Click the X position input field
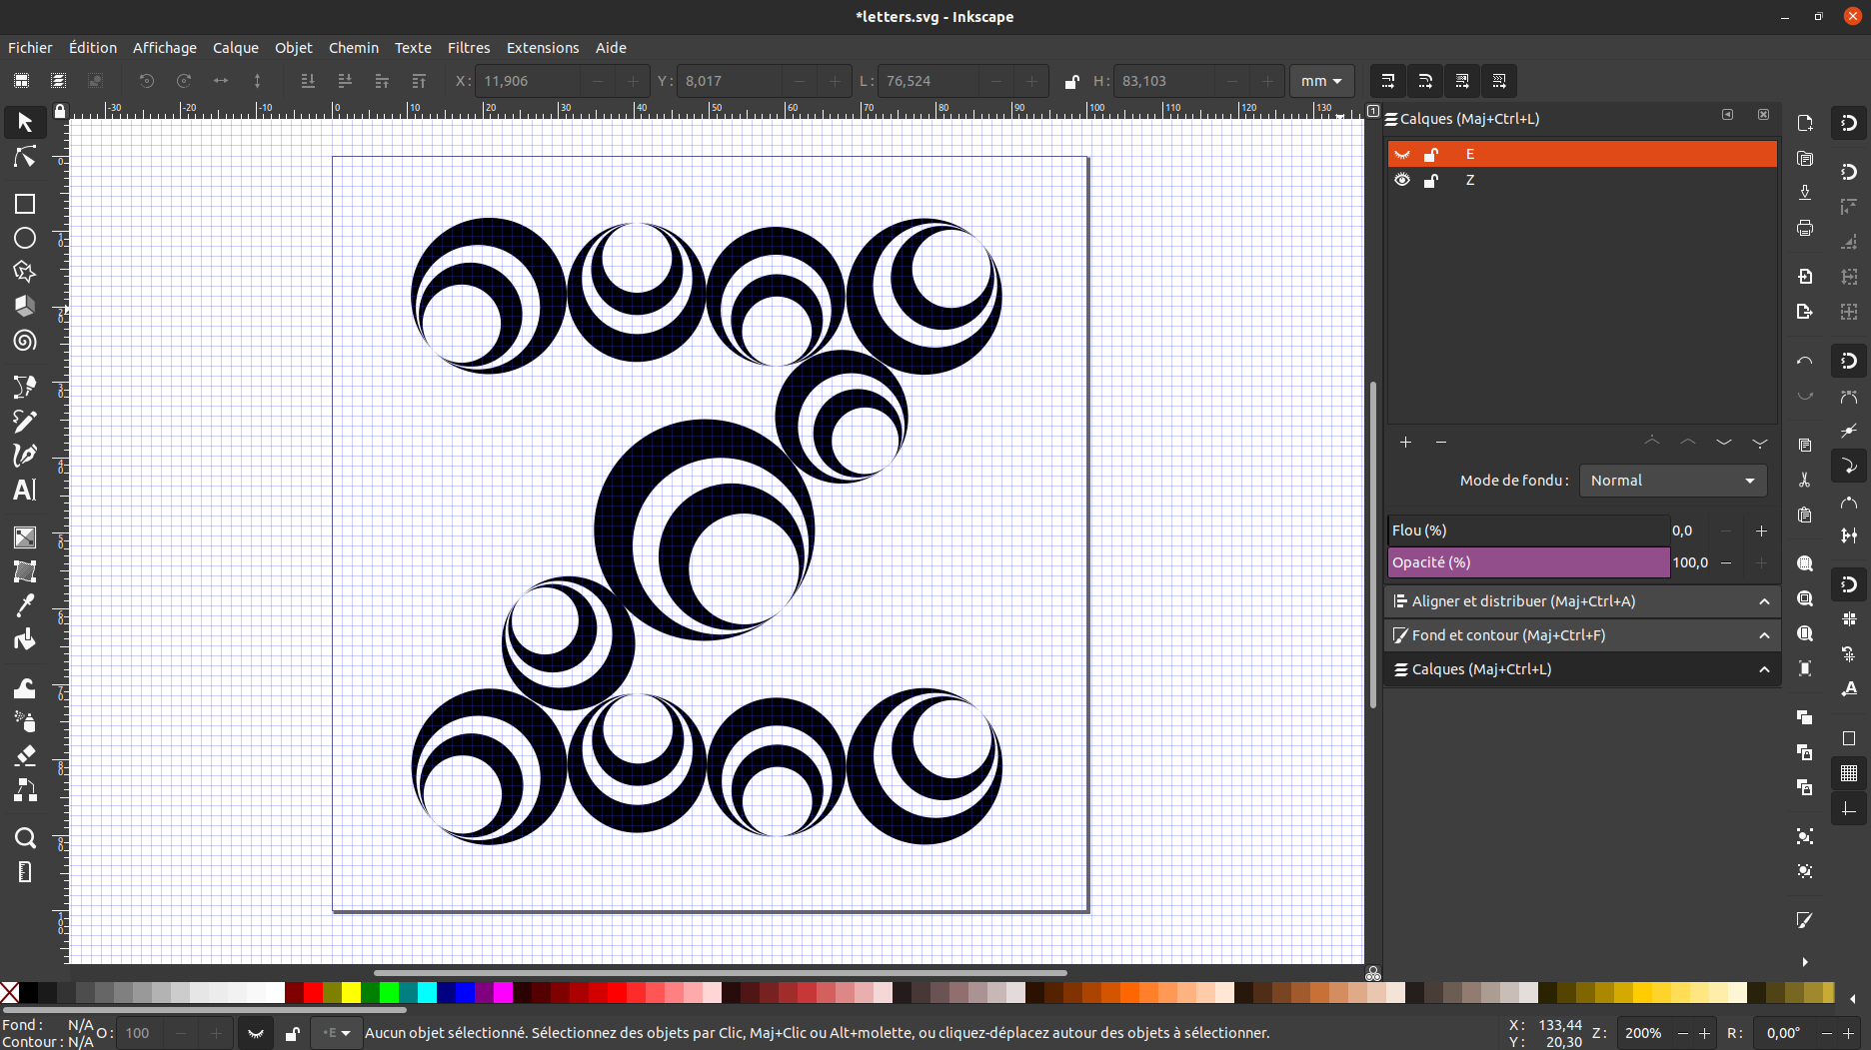This screenshot has width=1871, height=1050. click(527, 81)
